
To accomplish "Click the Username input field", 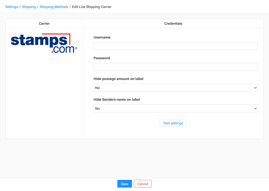I will 176,46.
